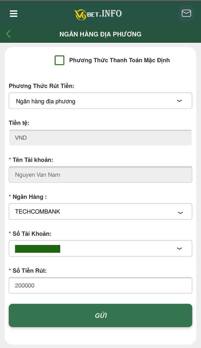Click the NGÂN HÀNG ĐỊA PHƯƠNG header title

tap(100, 34)
